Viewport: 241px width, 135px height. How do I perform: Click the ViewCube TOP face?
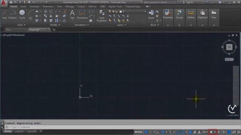tap(229, 47)
